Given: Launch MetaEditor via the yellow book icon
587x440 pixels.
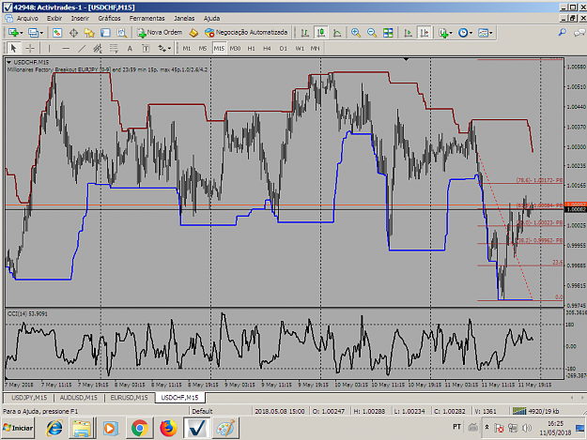Looking at the screenshot, I should coord(193,33).
